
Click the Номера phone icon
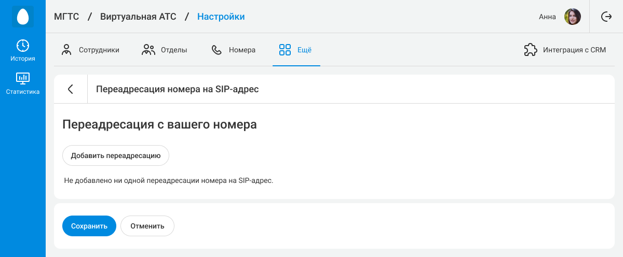pyautogui.click(x=216, y=50)
